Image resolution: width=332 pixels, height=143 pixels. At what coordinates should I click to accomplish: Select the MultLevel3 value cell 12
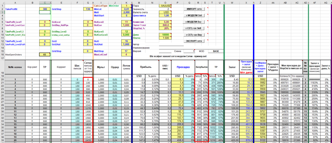126,32
